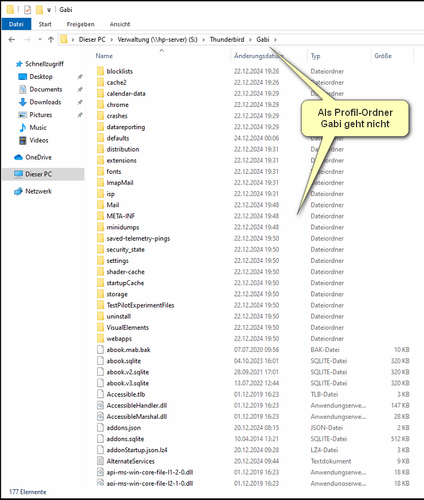The image size is (424, 500).
Task: Expand chevron after Thunderbird breadcrumb
Action: tap(250, 39)
